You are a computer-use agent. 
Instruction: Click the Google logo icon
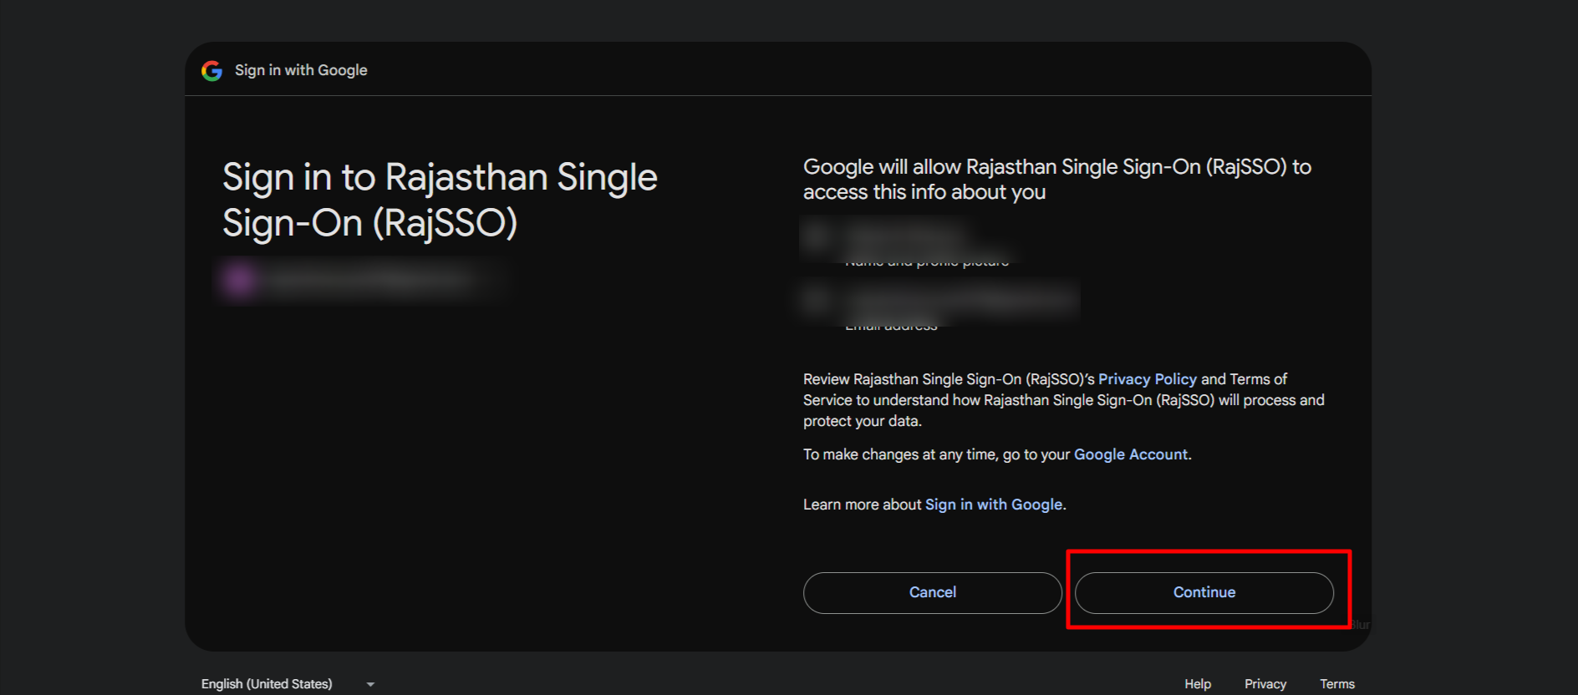click(x=212, y=71)
